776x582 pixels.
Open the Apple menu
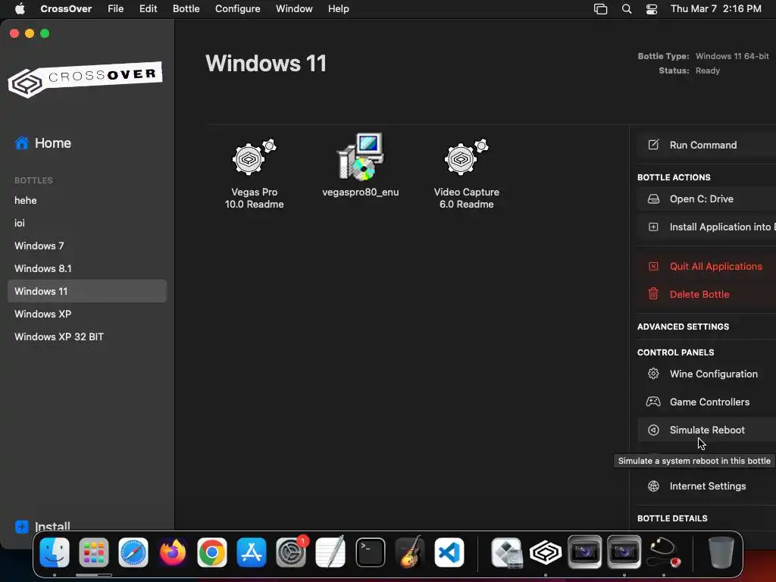click(20, 9)
